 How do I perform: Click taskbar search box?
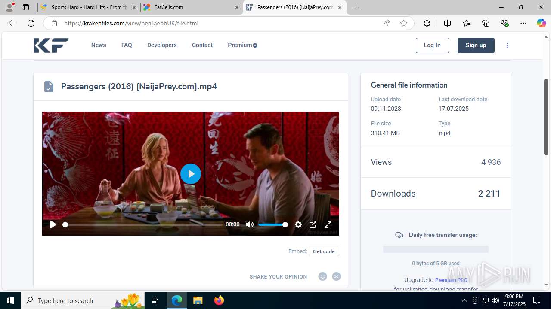click(84, 300)
